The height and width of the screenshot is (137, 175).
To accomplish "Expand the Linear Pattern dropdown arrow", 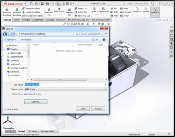I will pos(103,16).
